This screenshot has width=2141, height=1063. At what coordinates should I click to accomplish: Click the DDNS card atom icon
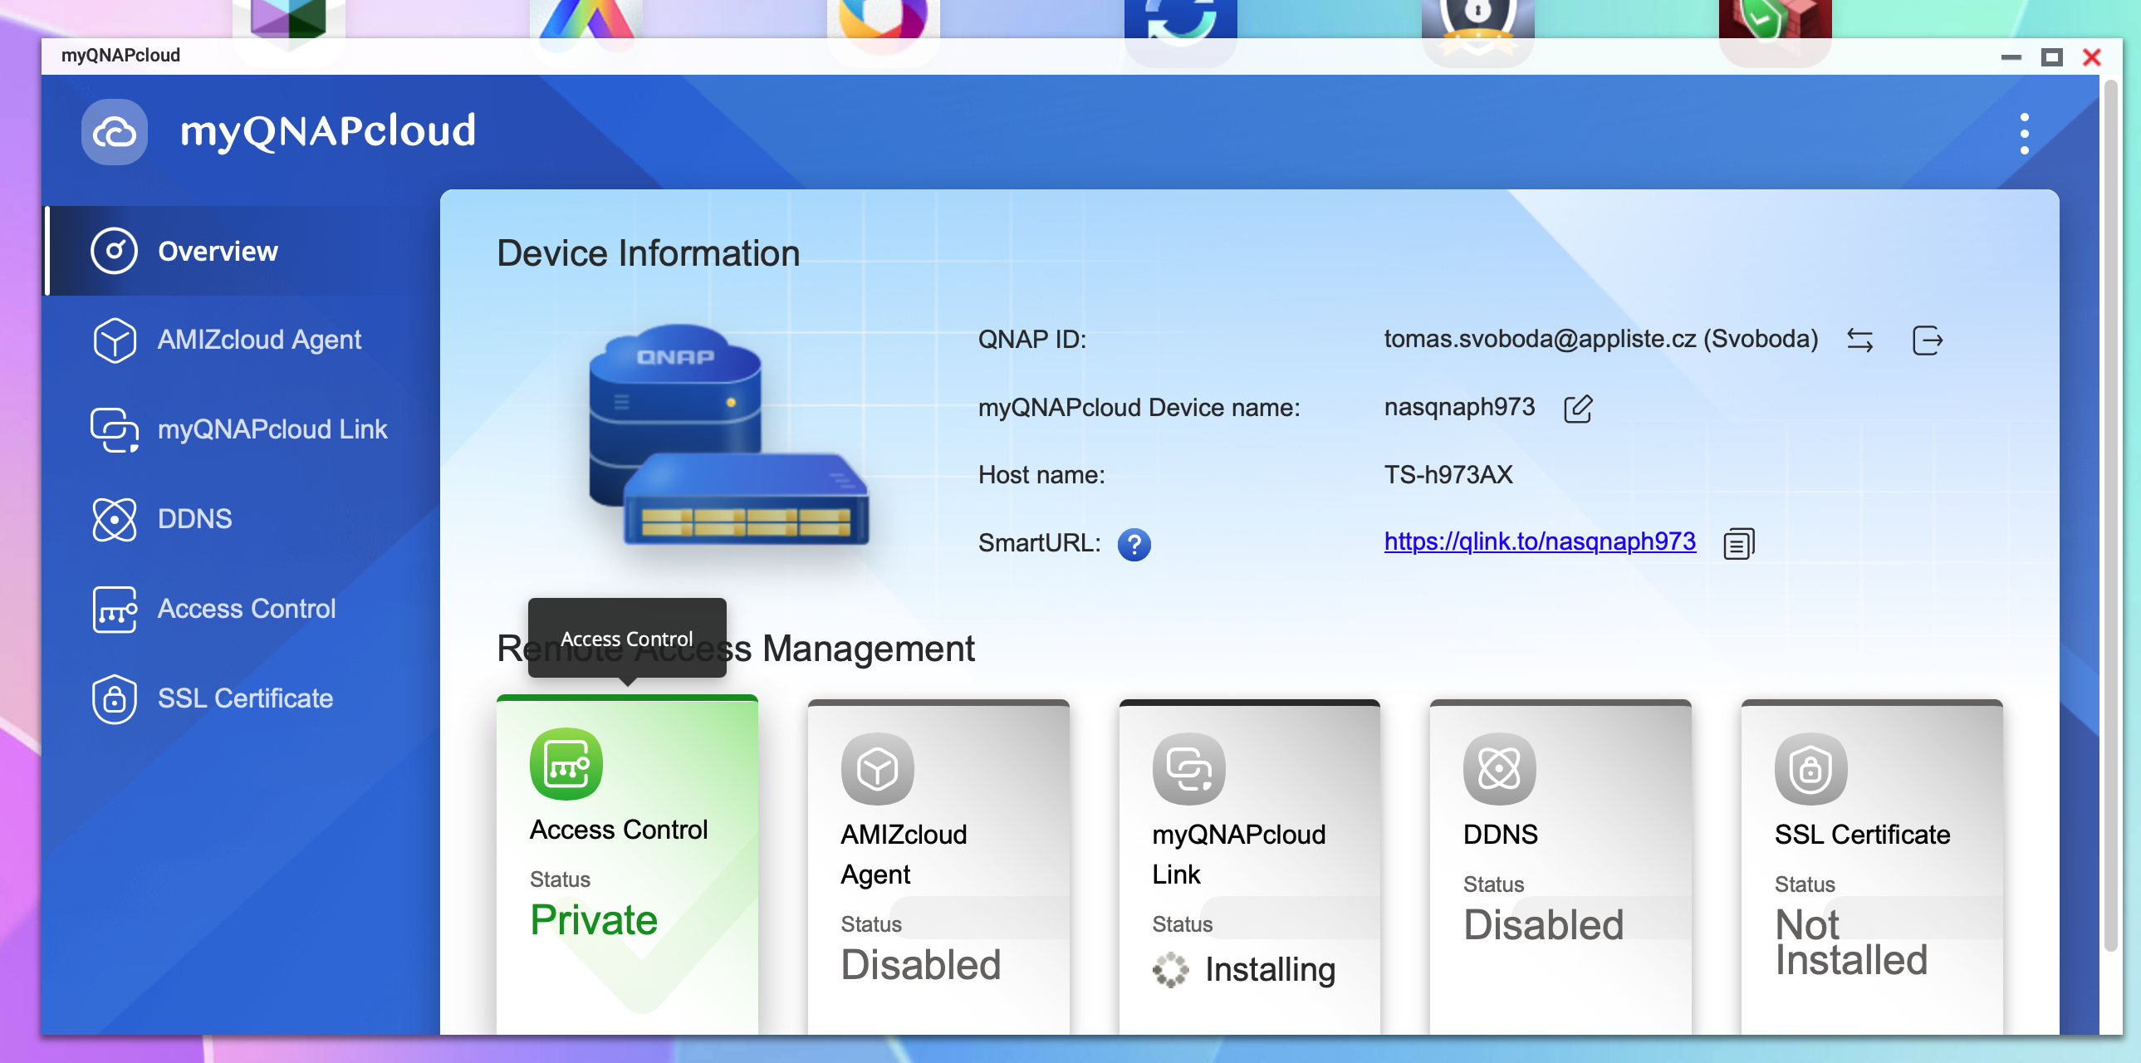(x=1498, y=769)
